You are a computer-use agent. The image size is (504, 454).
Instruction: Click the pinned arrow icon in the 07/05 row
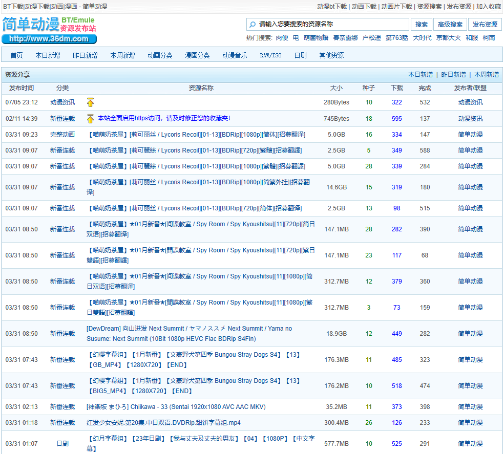90,102
